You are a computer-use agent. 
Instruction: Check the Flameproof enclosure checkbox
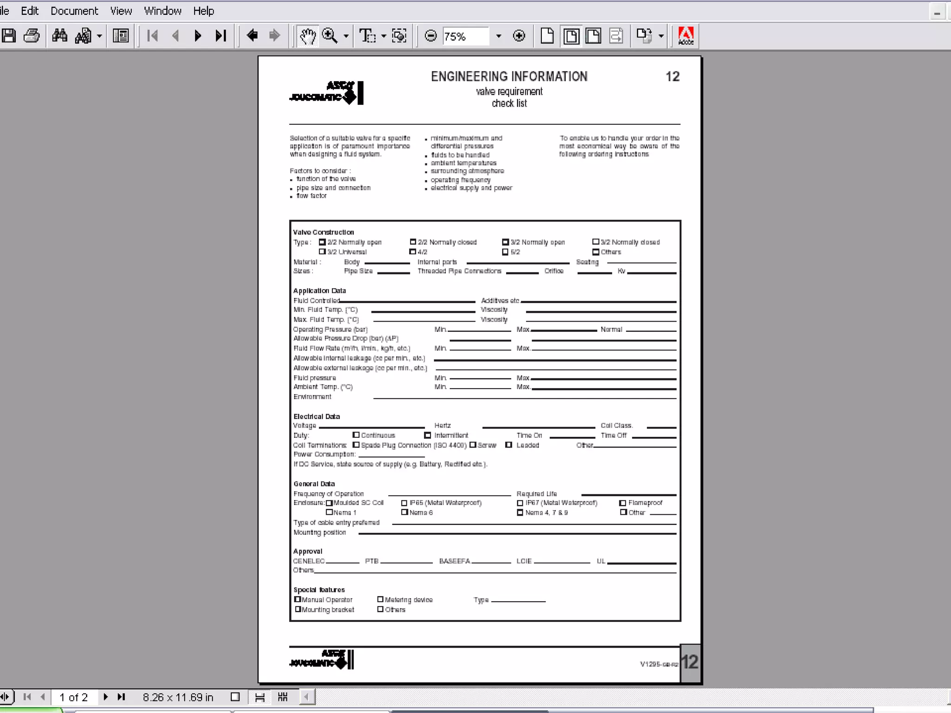[623, 503]
